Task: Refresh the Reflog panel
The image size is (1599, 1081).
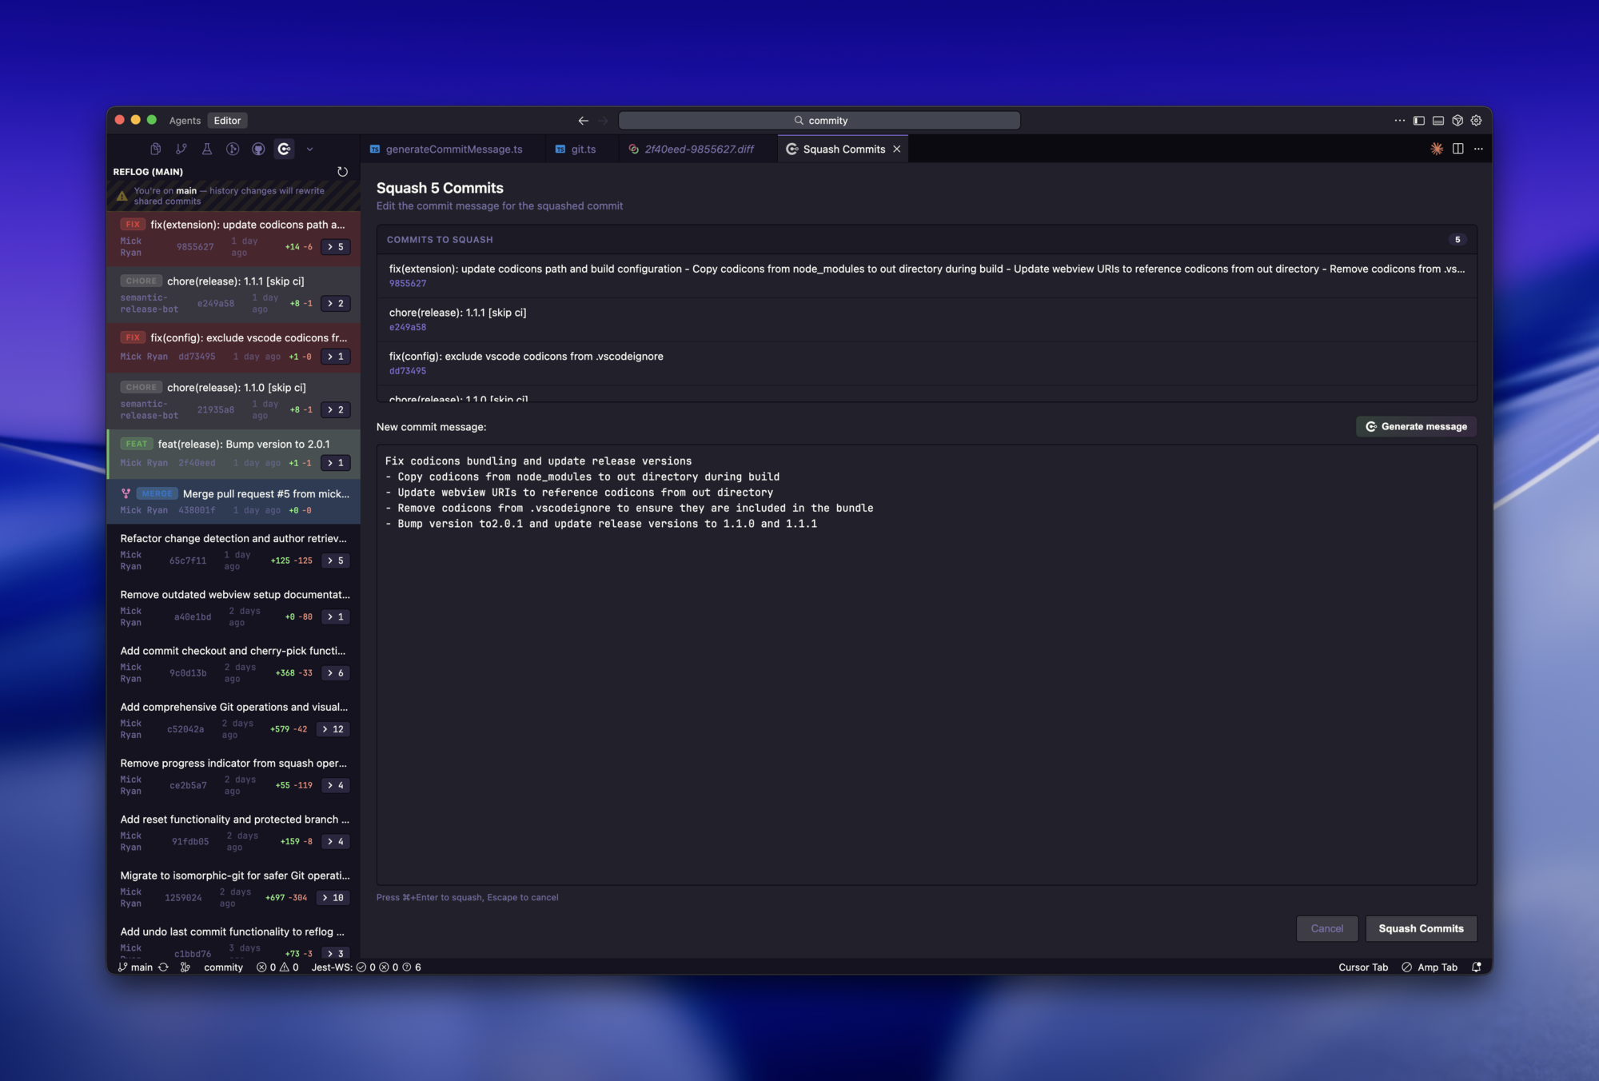Action: 342,172
